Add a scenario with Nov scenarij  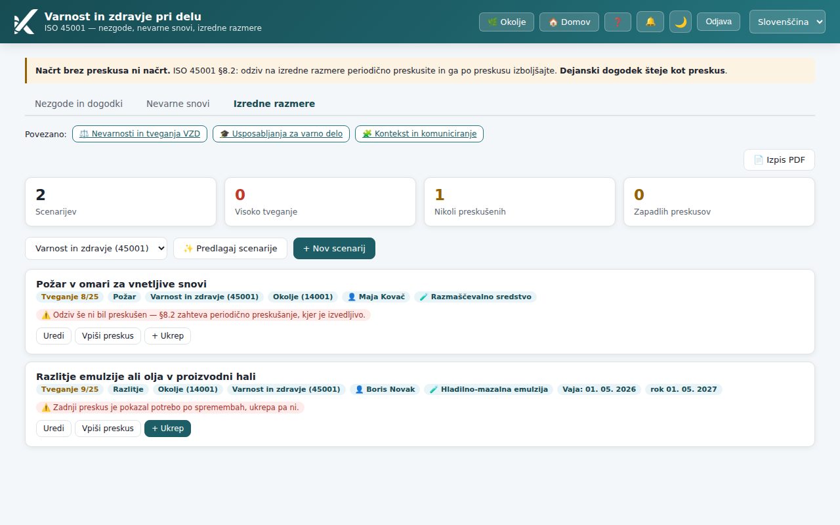click(334, 249)
